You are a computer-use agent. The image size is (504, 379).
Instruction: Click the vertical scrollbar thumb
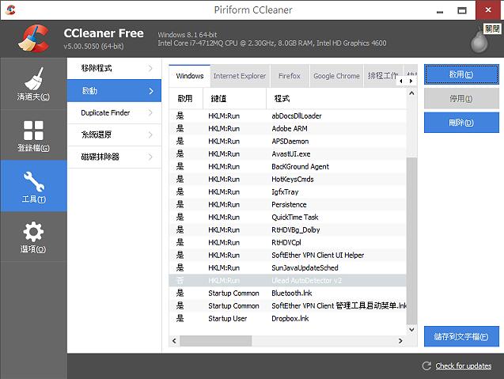pos(411,240)
